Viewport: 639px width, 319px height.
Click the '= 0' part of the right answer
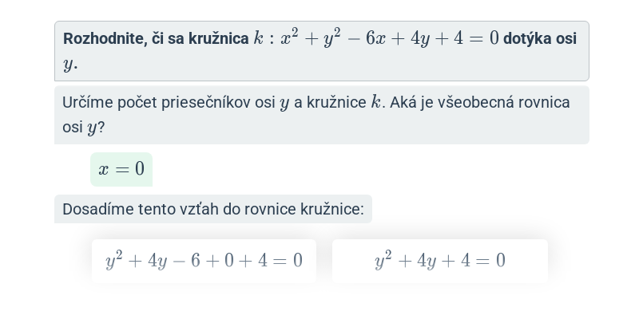coord(490,261)
